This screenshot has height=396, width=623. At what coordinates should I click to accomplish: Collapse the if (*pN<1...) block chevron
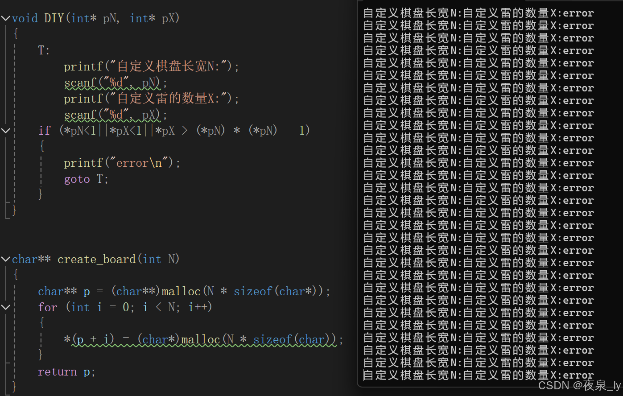tap(5, 131)
